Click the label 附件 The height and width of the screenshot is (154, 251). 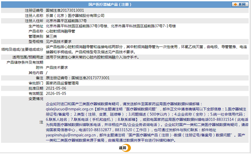(40, 68)
